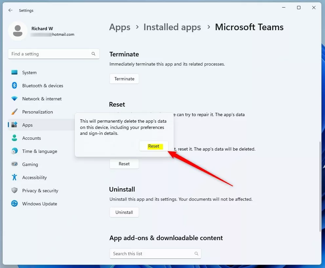Click the user profile avatar picture
This screenshot has height=268, width=325.
click(x=18, y=31)
